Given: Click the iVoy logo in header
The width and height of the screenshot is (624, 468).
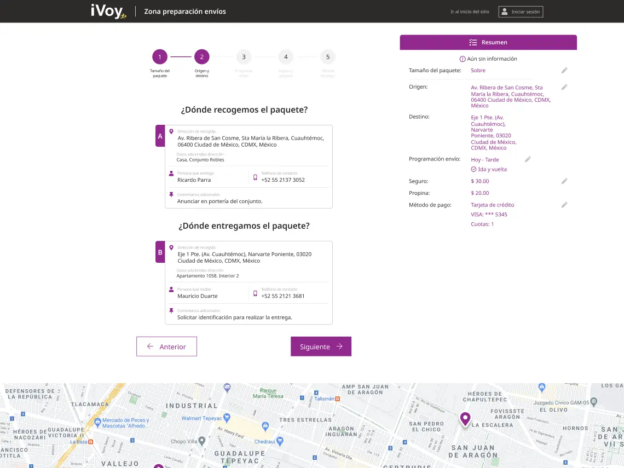Looking at the screenshot, I should pos(108,11).
